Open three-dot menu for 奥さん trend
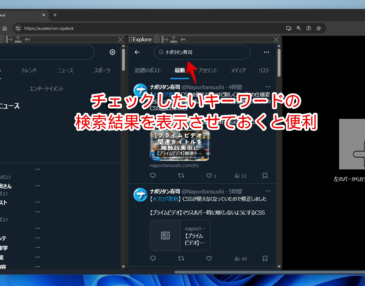Screen dimensions: 365x286 [x=38, y=186]
